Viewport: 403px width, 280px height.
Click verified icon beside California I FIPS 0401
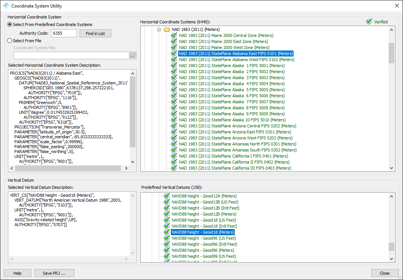pos(174,156)
